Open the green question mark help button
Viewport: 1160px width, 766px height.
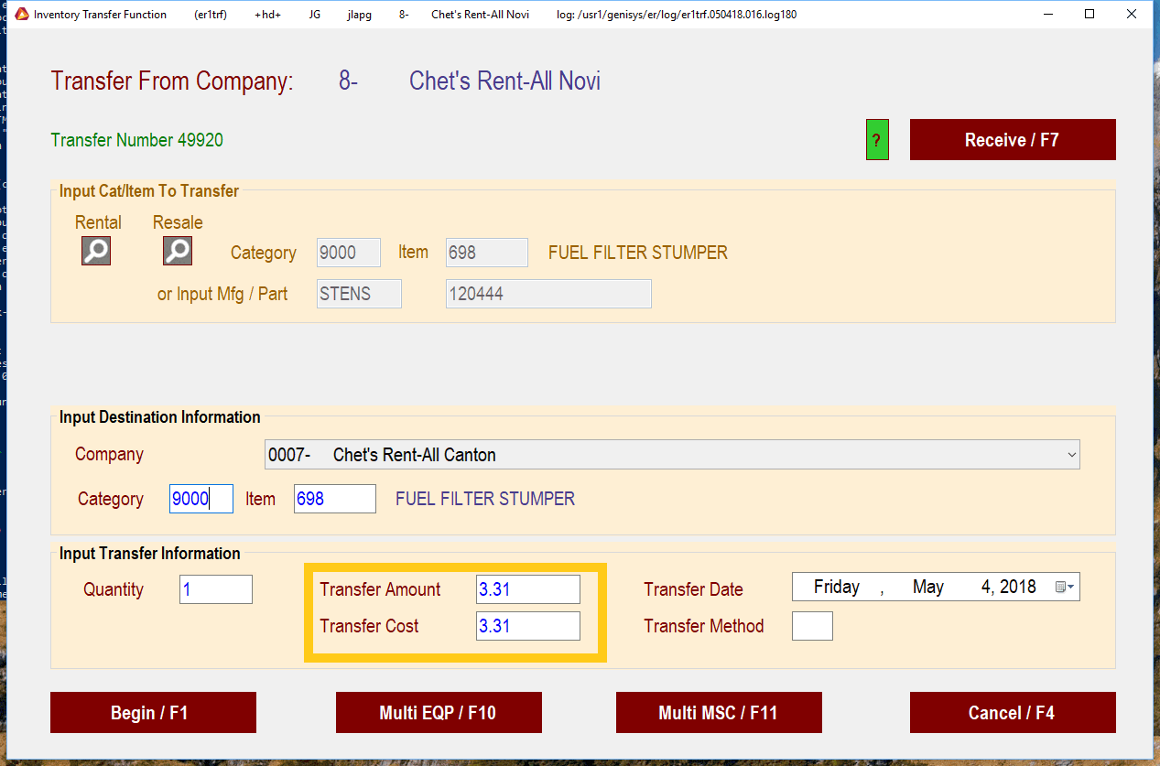click(877, 140)
